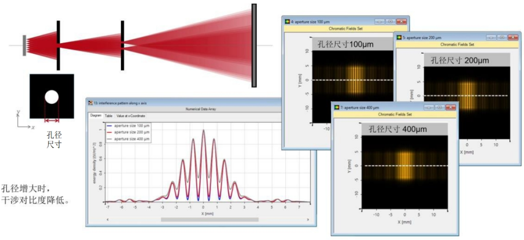This screenshot has width=524, height=240.
Task: Click the title '13: interference pattern along x axis'
Action: pos(120,103)
